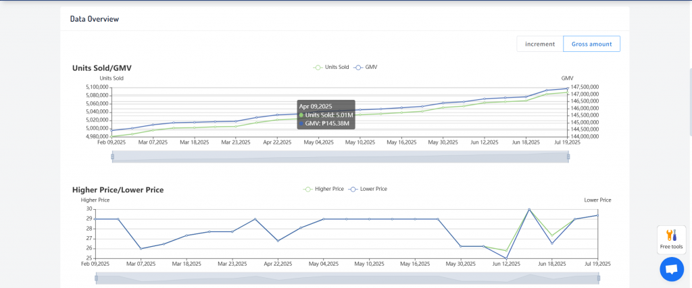Click right handle of price chart range slider

(x=599, y=278)
